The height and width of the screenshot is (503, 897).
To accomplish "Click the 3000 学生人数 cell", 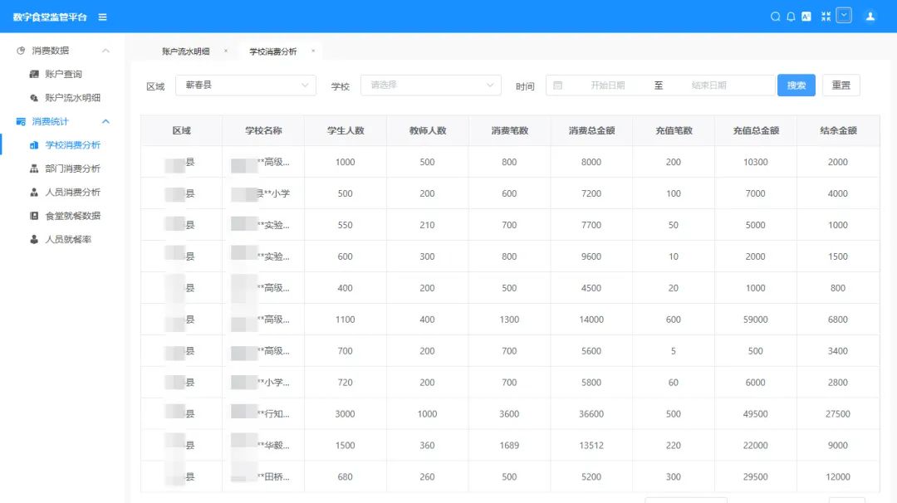I will pos(345,414).
